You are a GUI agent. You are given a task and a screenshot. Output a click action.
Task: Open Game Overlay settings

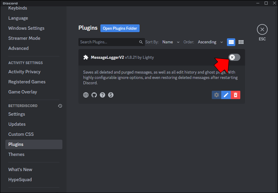click(x=23, y=92)
